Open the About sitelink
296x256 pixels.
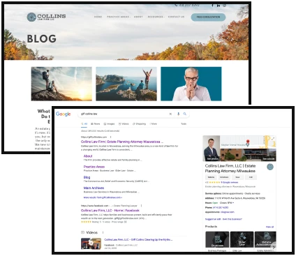pos(88,156)
